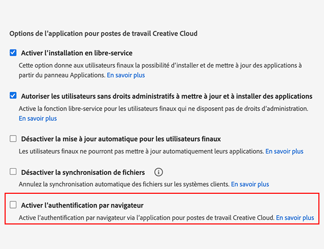Click the description beginning 'Cette option donne aux utilisateurs'
Image resolution: width=324 pixels, height=249 pixels.
click(160, 65)
